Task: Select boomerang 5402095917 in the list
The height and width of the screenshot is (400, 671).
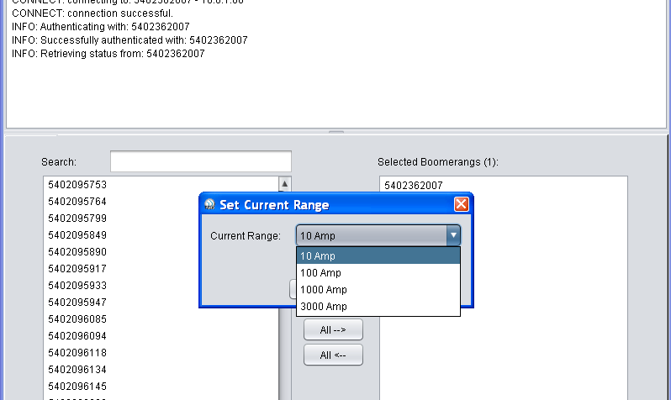Action: [161, 269]
